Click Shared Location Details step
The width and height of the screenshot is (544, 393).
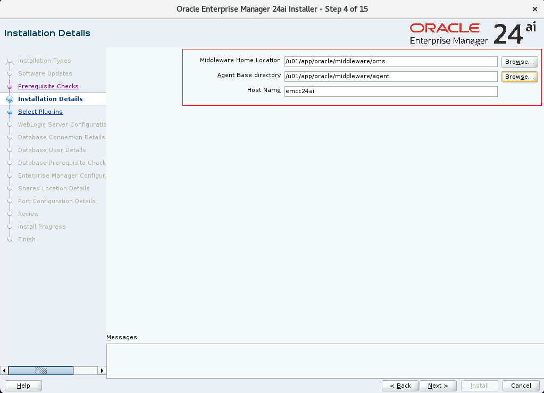click(x=54, y=188)
